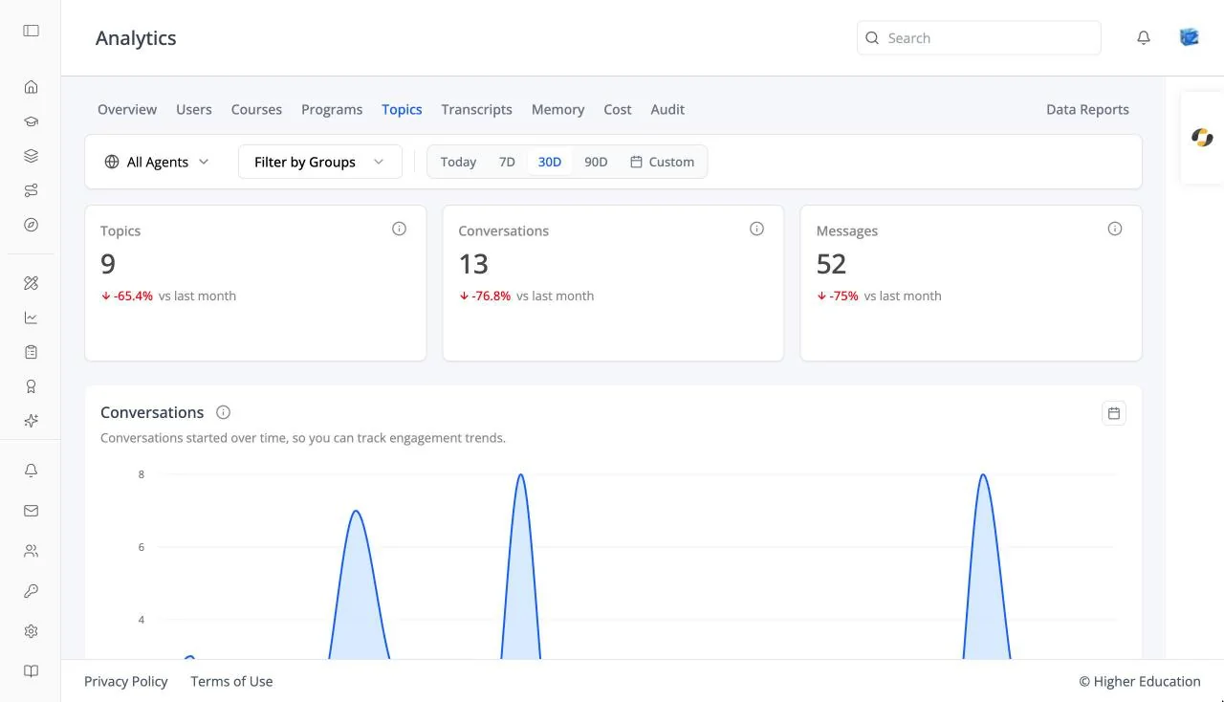Open the Privacy Policy link
The height and width of the screenshot is (702, 1224).
coord(126,681)
